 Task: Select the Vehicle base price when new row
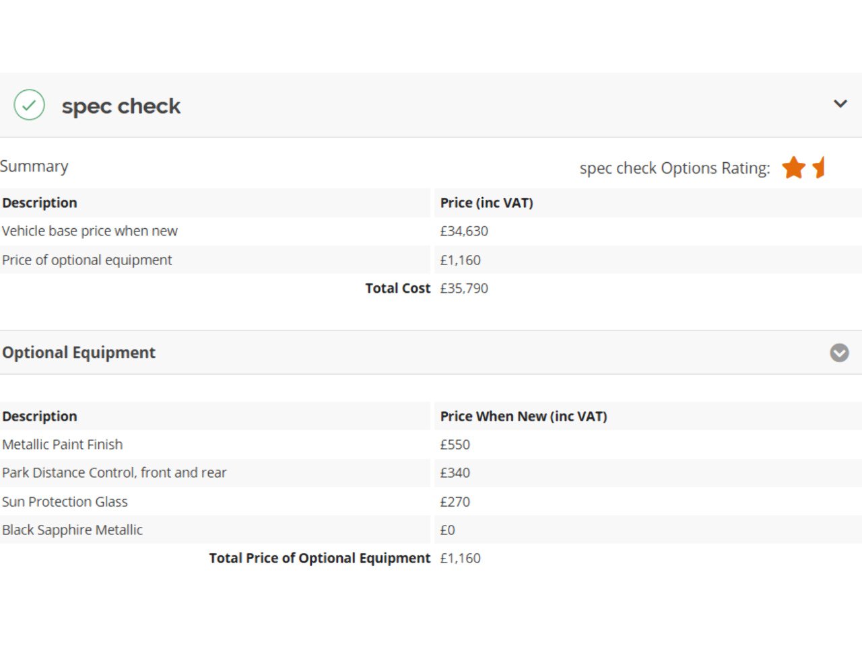[90, 231]
